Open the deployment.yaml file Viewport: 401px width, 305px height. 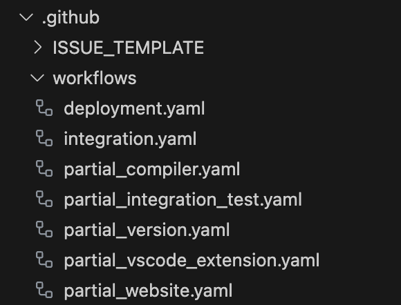point(134,109)
